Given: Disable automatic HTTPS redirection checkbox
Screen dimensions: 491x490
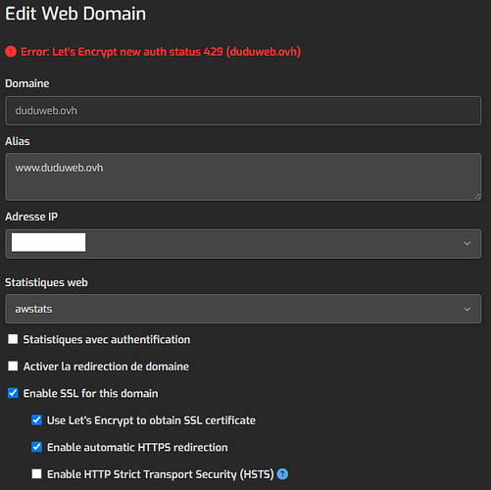Looking at the screenshot, I should click(x=36, y=447).
